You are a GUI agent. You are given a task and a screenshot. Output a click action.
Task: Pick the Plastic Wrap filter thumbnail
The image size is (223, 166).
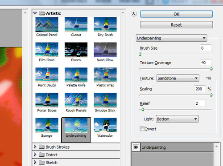click(105, 75)
